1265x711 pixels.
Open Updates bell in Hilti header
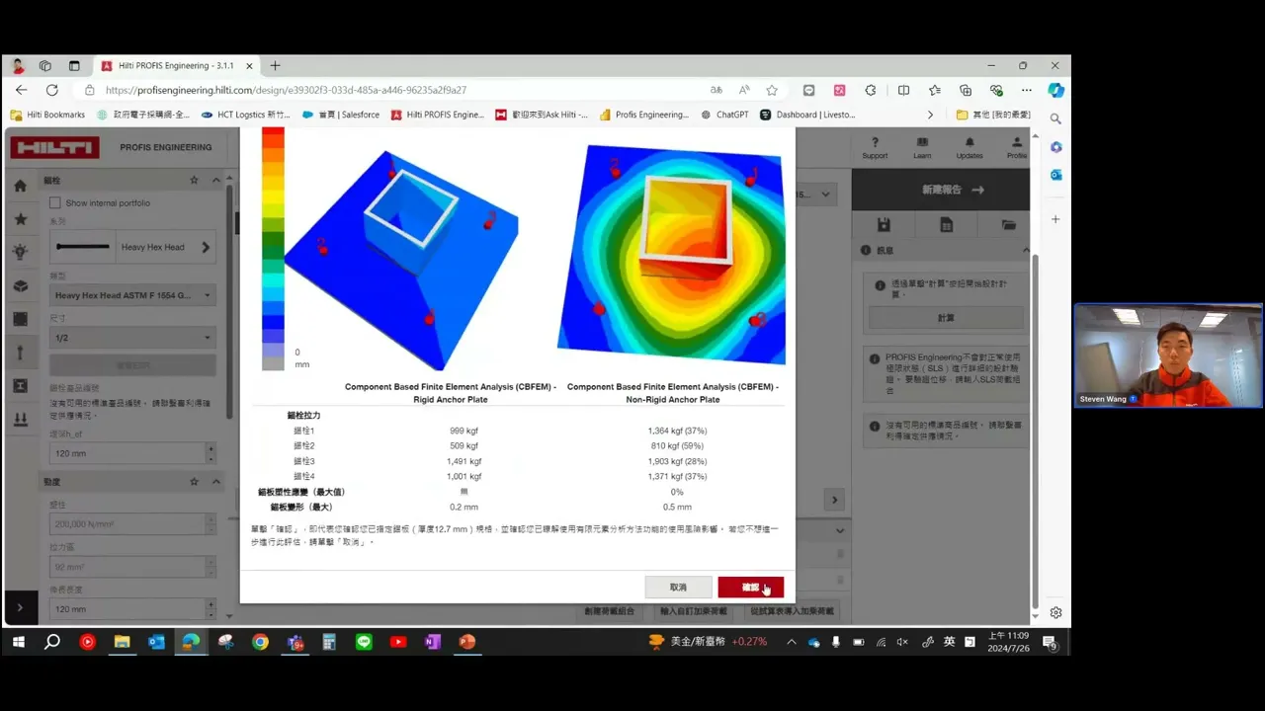[970, 148]
